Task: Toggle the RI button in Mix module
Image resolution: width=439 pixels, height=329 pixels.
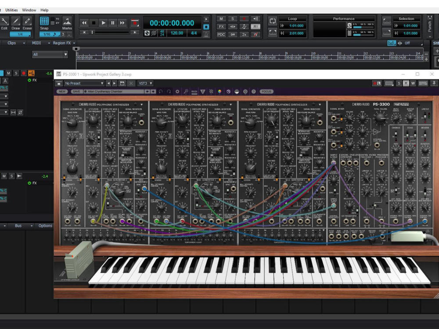Action: [x=255, y=27]
